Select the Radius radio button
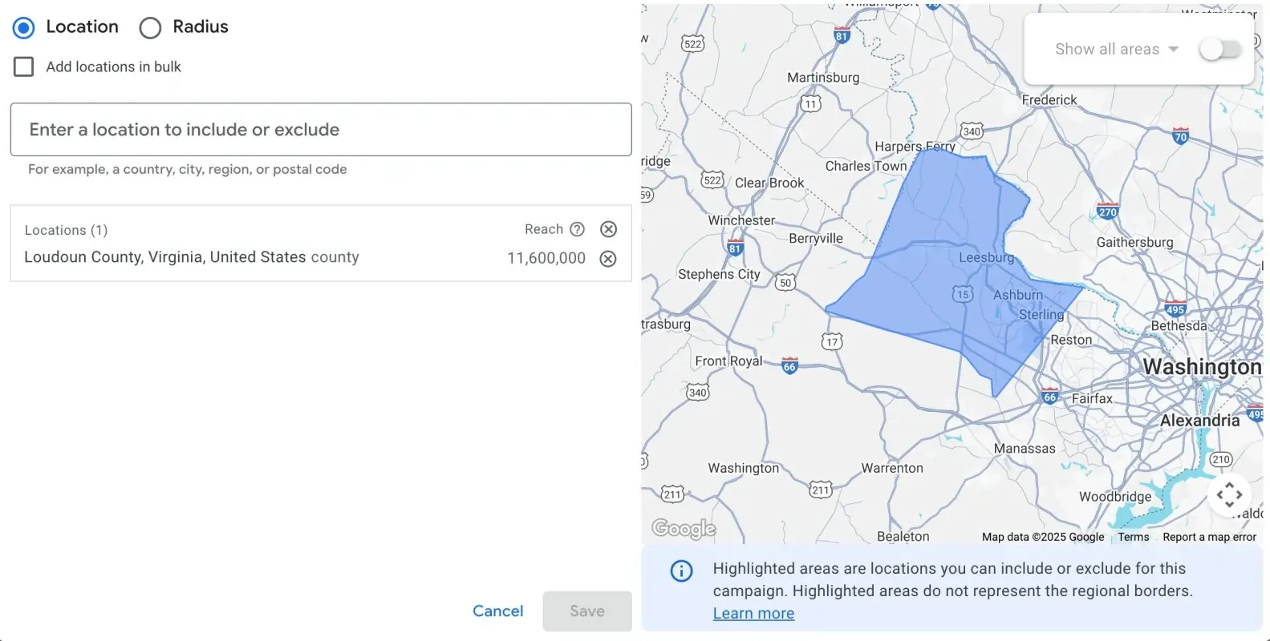The image size is (1270, 641). click(x=150, y=28)
